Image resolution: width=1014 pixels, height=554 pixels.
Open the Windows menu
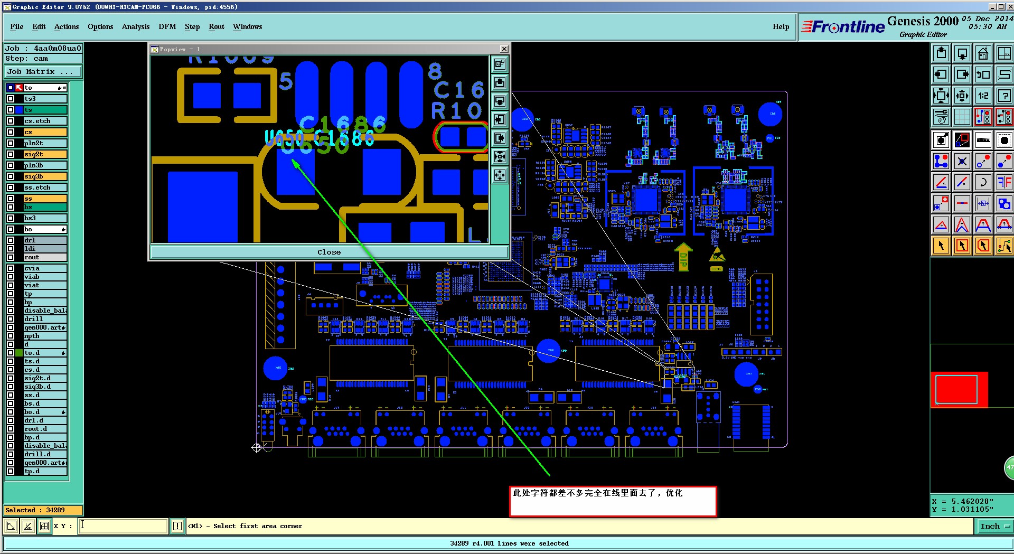tap(248, 27)
